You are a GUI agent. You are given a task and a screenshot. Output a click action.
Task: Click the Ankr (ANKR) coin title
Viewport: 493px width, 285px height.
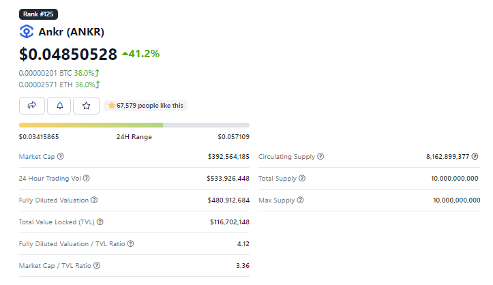coord(71,32)
